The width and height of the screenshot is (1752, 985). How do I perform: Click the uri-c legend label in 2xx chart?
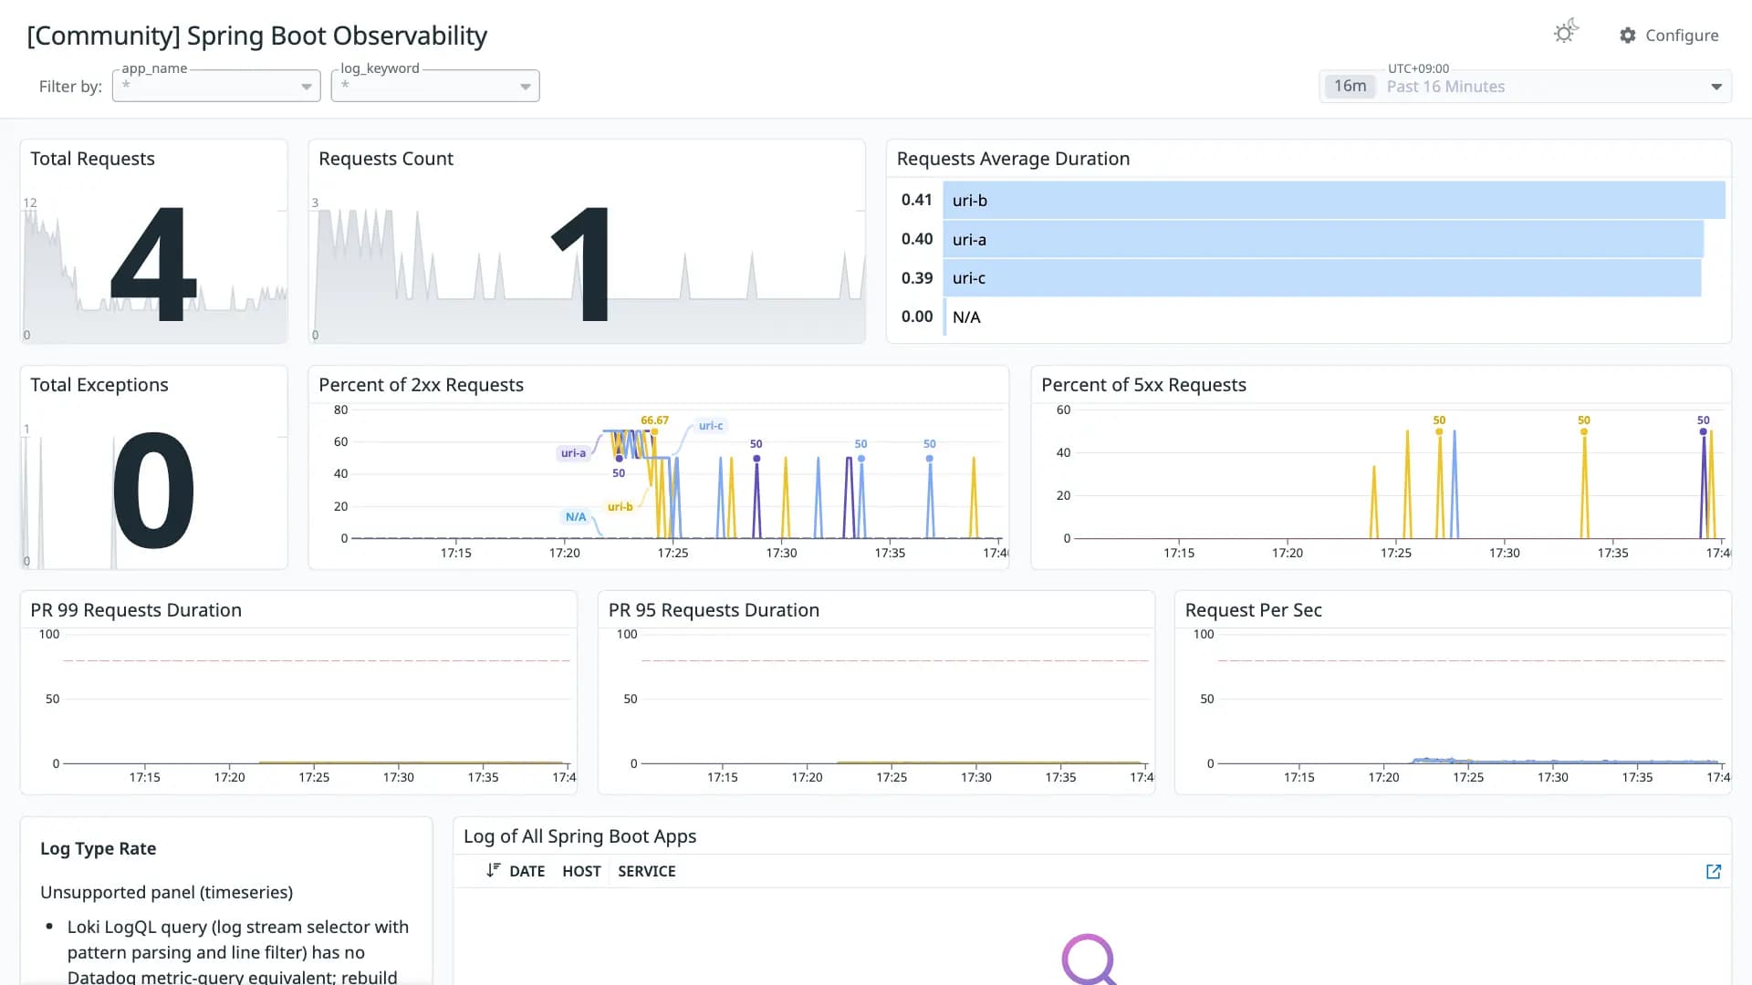coord(710,426)
